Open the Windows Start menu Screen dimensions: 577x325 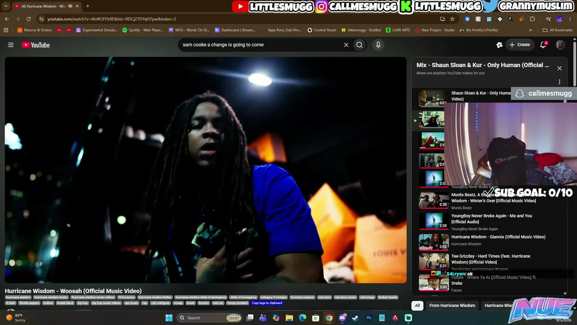click(x=169, y=318)
